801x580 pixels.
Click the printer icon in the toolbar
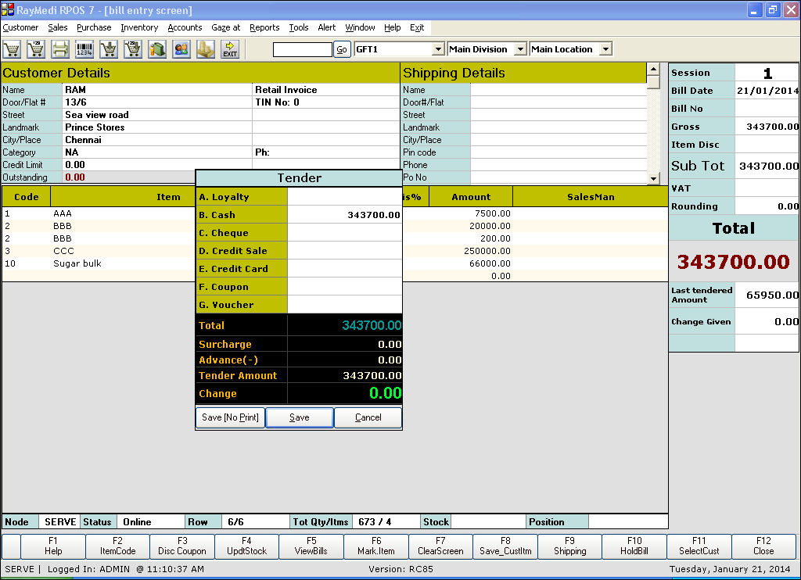pyautogui.click(x=60, y=49)
